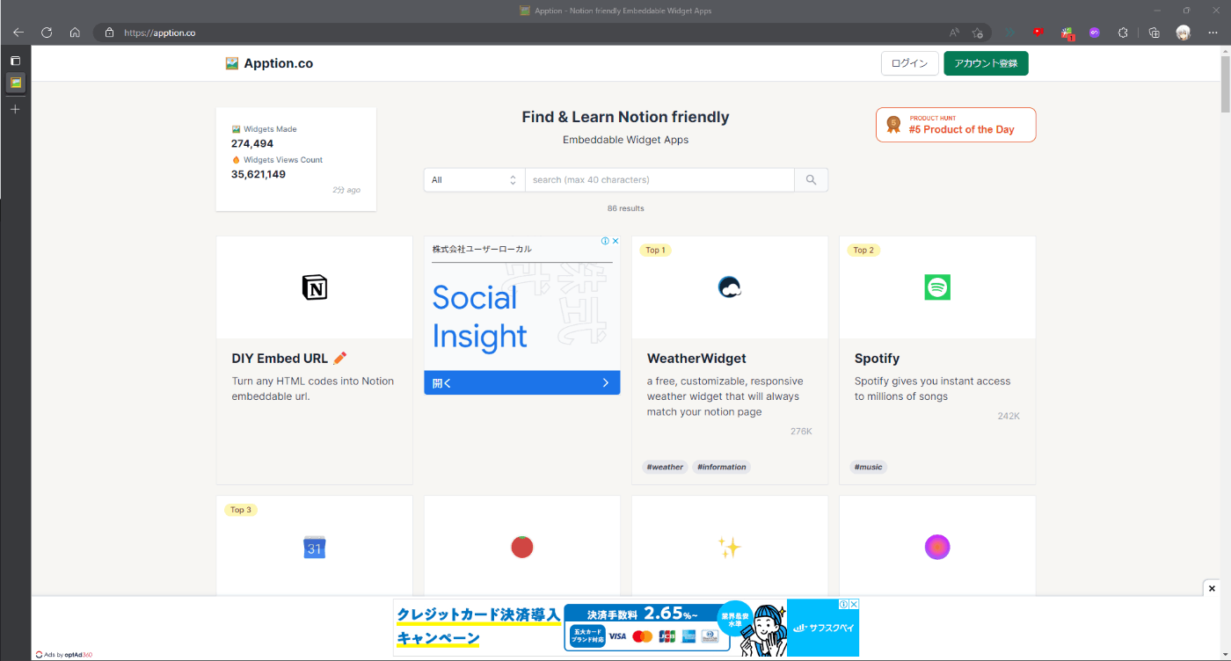
Task: Filter by the #weather tag
Action: 665,467
